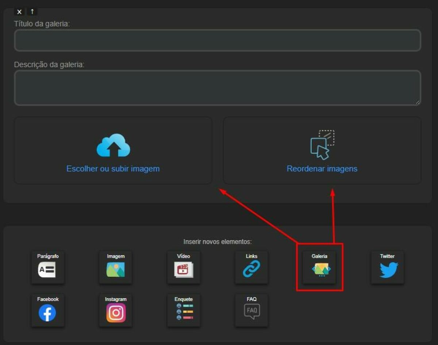Click the 'Descrição da galeria:' label

click(x=49, y=65)
